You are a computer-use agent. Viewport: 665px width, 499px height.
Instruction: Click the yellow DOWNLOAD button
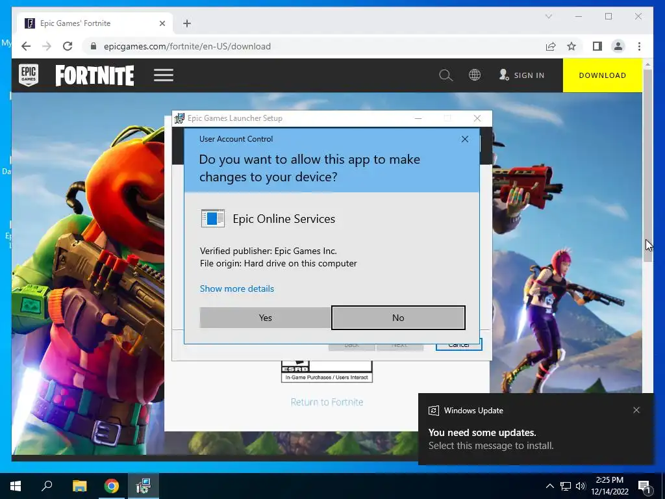[602, 75]
